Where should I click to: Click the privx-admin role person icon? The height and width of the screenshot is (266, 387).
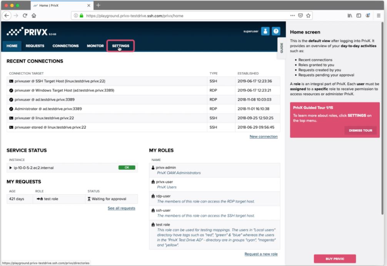153,167
